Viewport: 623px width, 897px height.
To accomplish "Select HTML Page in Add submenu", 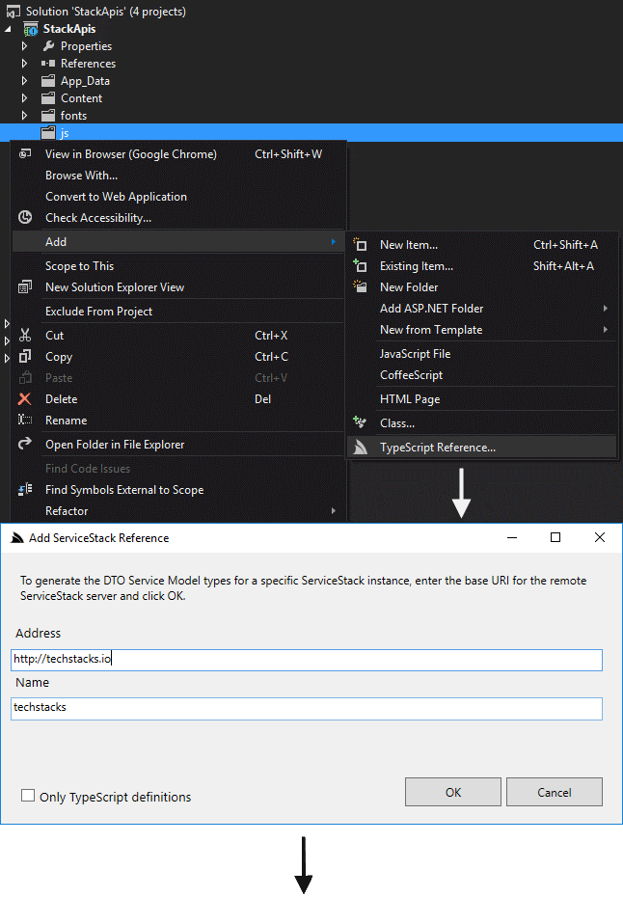I will click(482, 398).
